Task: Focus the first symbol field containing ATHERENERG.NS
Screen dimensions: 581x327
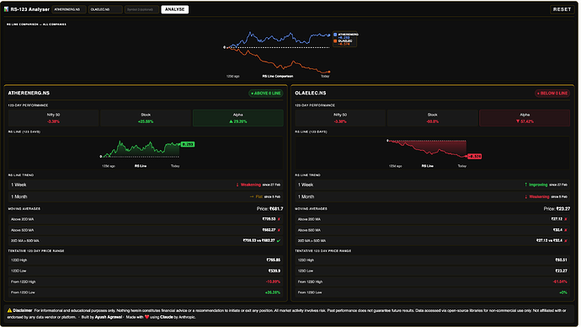Action: (x=69, y=9)
